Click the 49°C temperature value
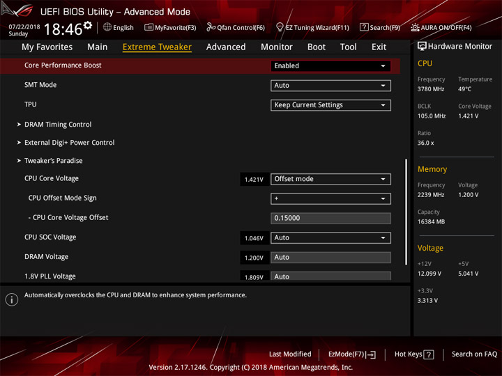This screenshot has width=502, height=376. pyautogui.click(x=464, y=89)
